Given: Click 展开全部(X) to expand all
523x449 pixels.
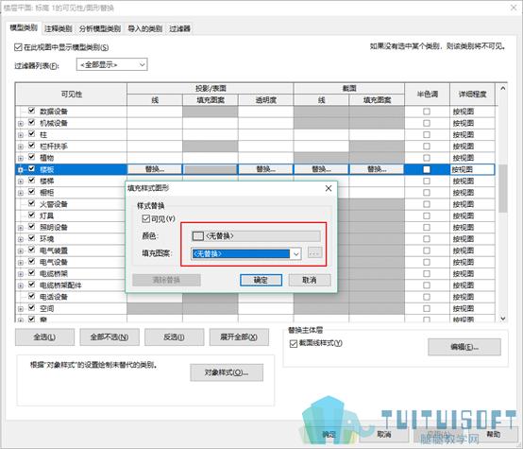Looking at the screenshot, I should click(239, 337).
